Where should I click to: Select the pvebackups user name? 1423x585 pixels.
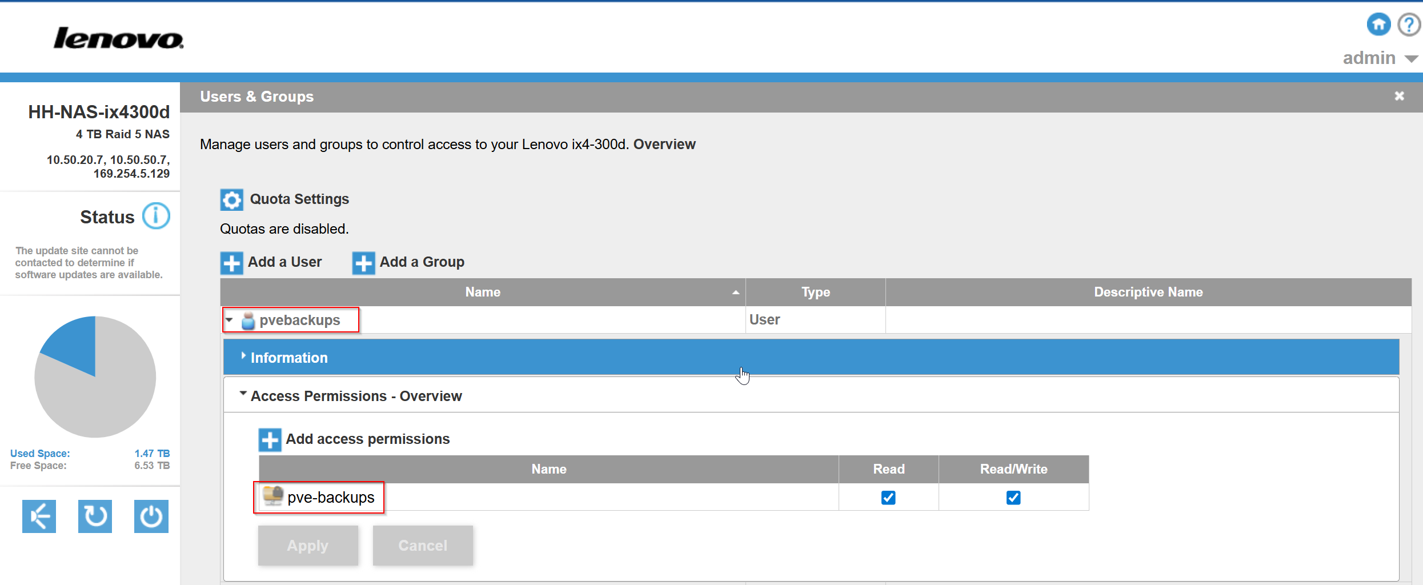300,320
